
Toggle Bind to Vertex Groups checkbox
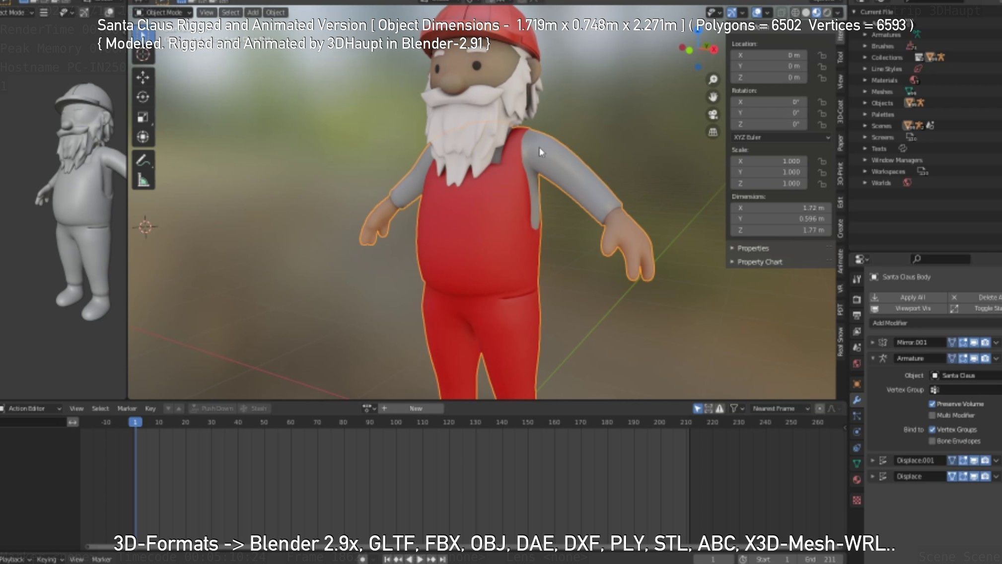click(x=932, y=430)
